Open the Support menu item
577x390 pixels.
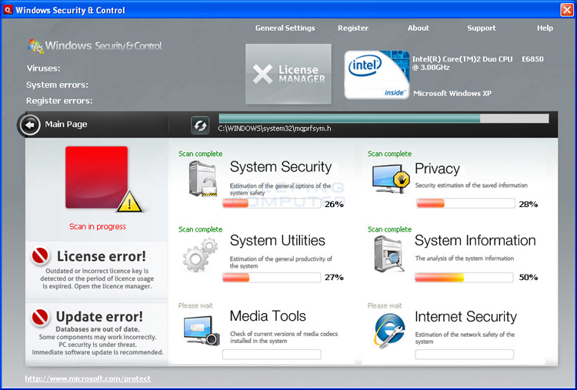[482, 28]
